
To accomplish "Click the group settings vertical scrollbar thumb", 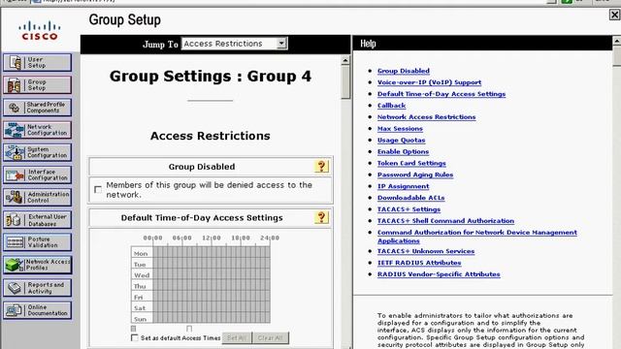I will tap(345, 81).
